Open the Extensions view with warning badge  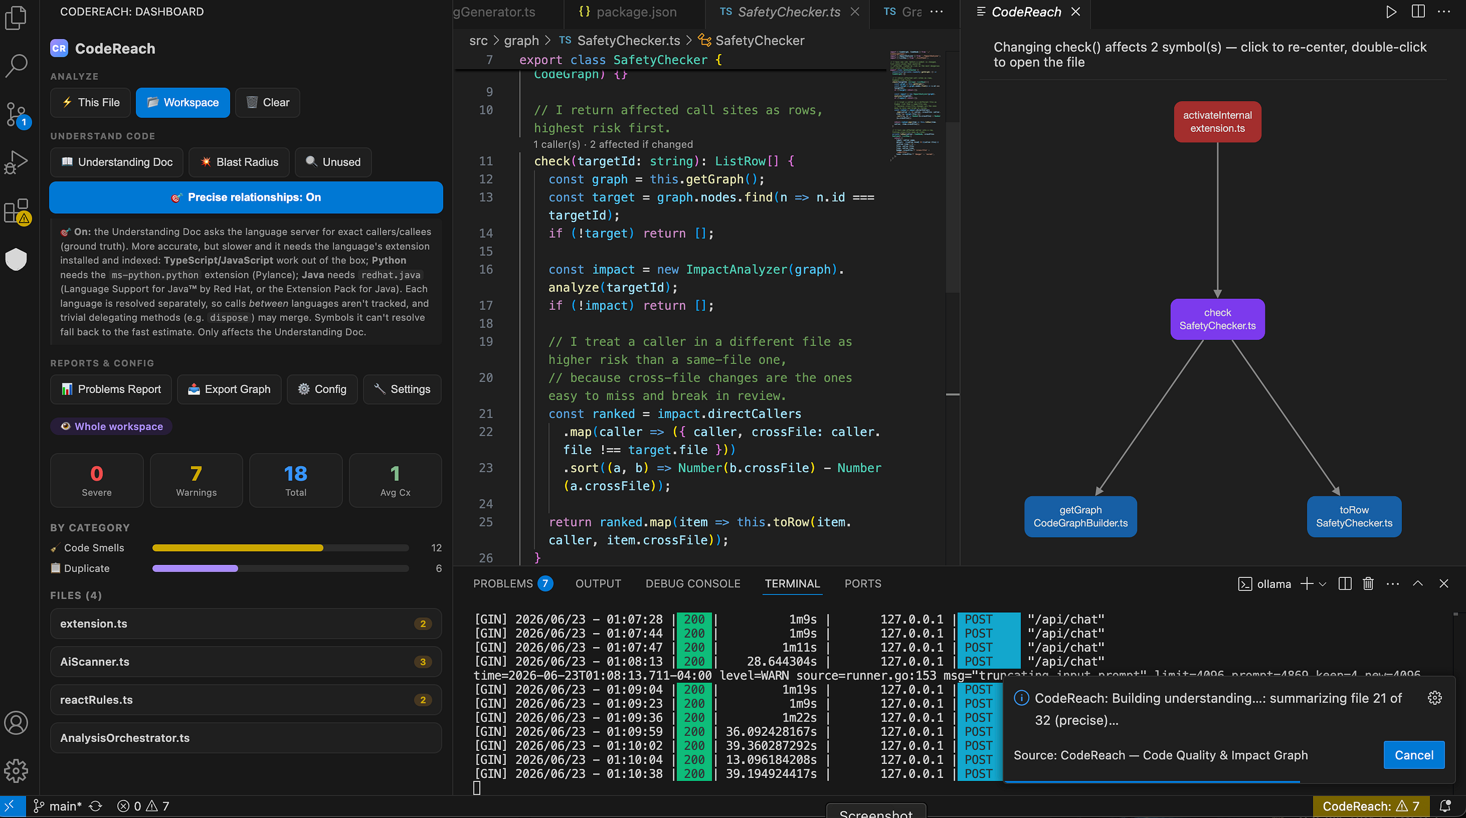tap(16, 211)
